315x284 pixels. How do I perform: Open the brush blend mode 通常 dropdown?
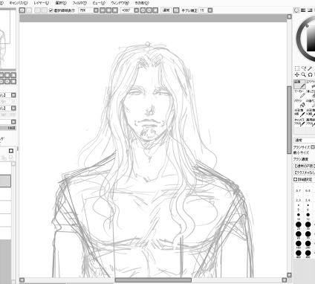[305, 141]
